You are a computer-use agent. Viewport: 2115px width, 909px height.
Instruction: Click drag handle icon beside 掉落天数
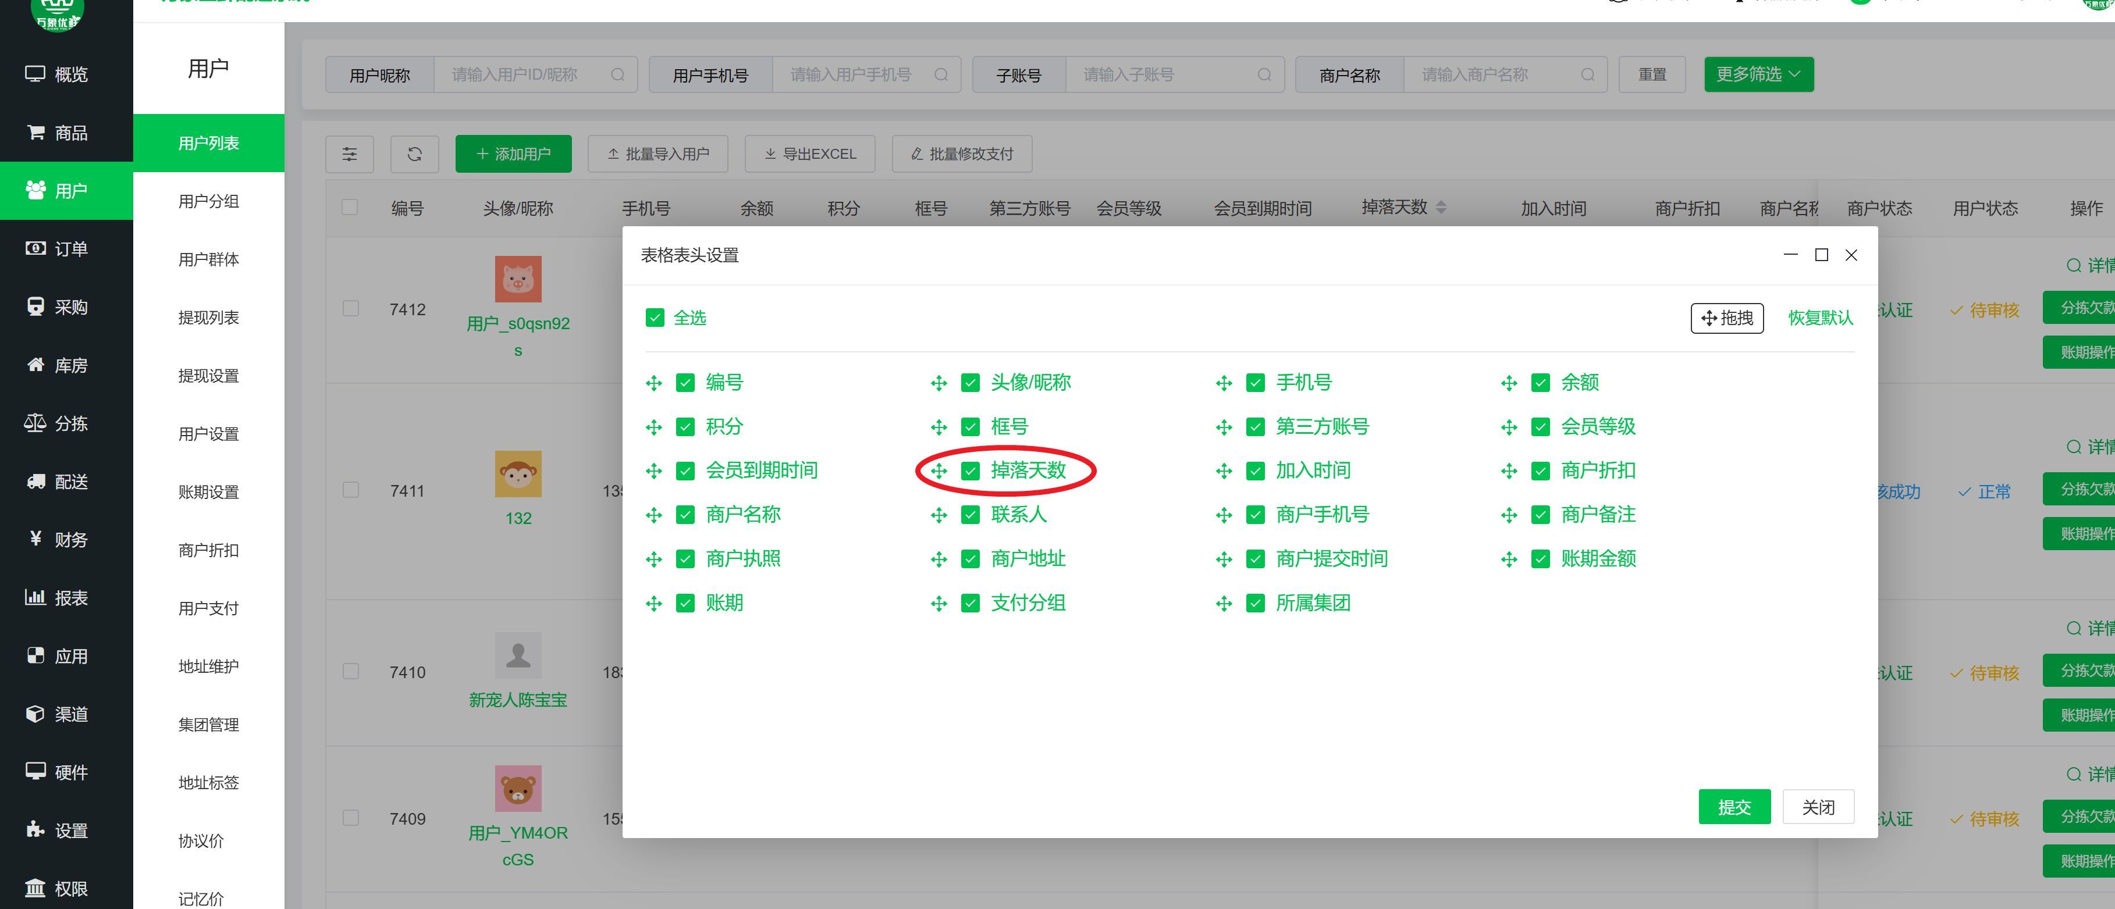point(939,471)
